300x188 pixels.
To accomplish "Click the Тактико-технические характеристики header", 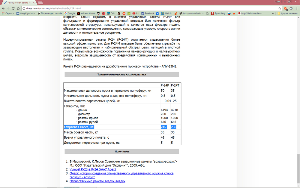I will (x=122, y=74).
